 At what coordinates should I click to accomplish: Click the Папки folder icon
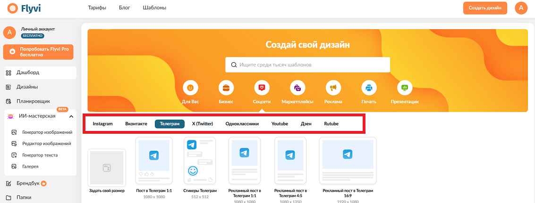(9, 197)
